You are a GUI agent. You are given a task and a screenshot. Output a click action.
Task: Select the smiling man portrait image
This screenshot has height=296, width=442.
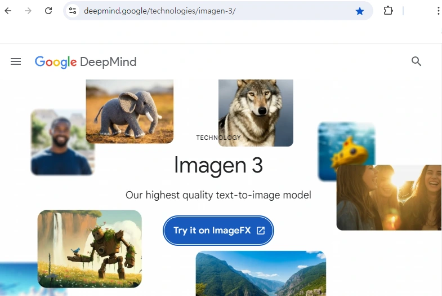click(x=59, y=142)
